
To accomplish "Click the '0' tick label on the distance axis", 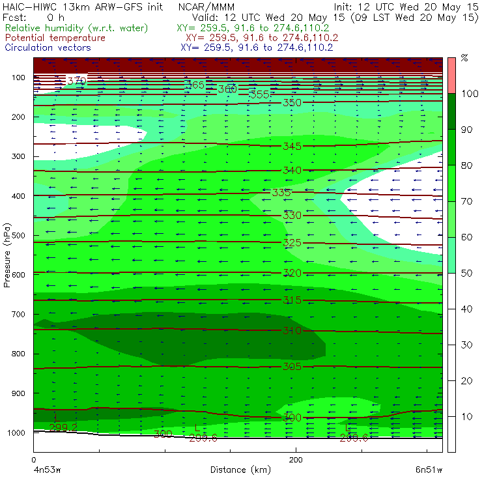I will pyautogui.click(x=33, y=460).
